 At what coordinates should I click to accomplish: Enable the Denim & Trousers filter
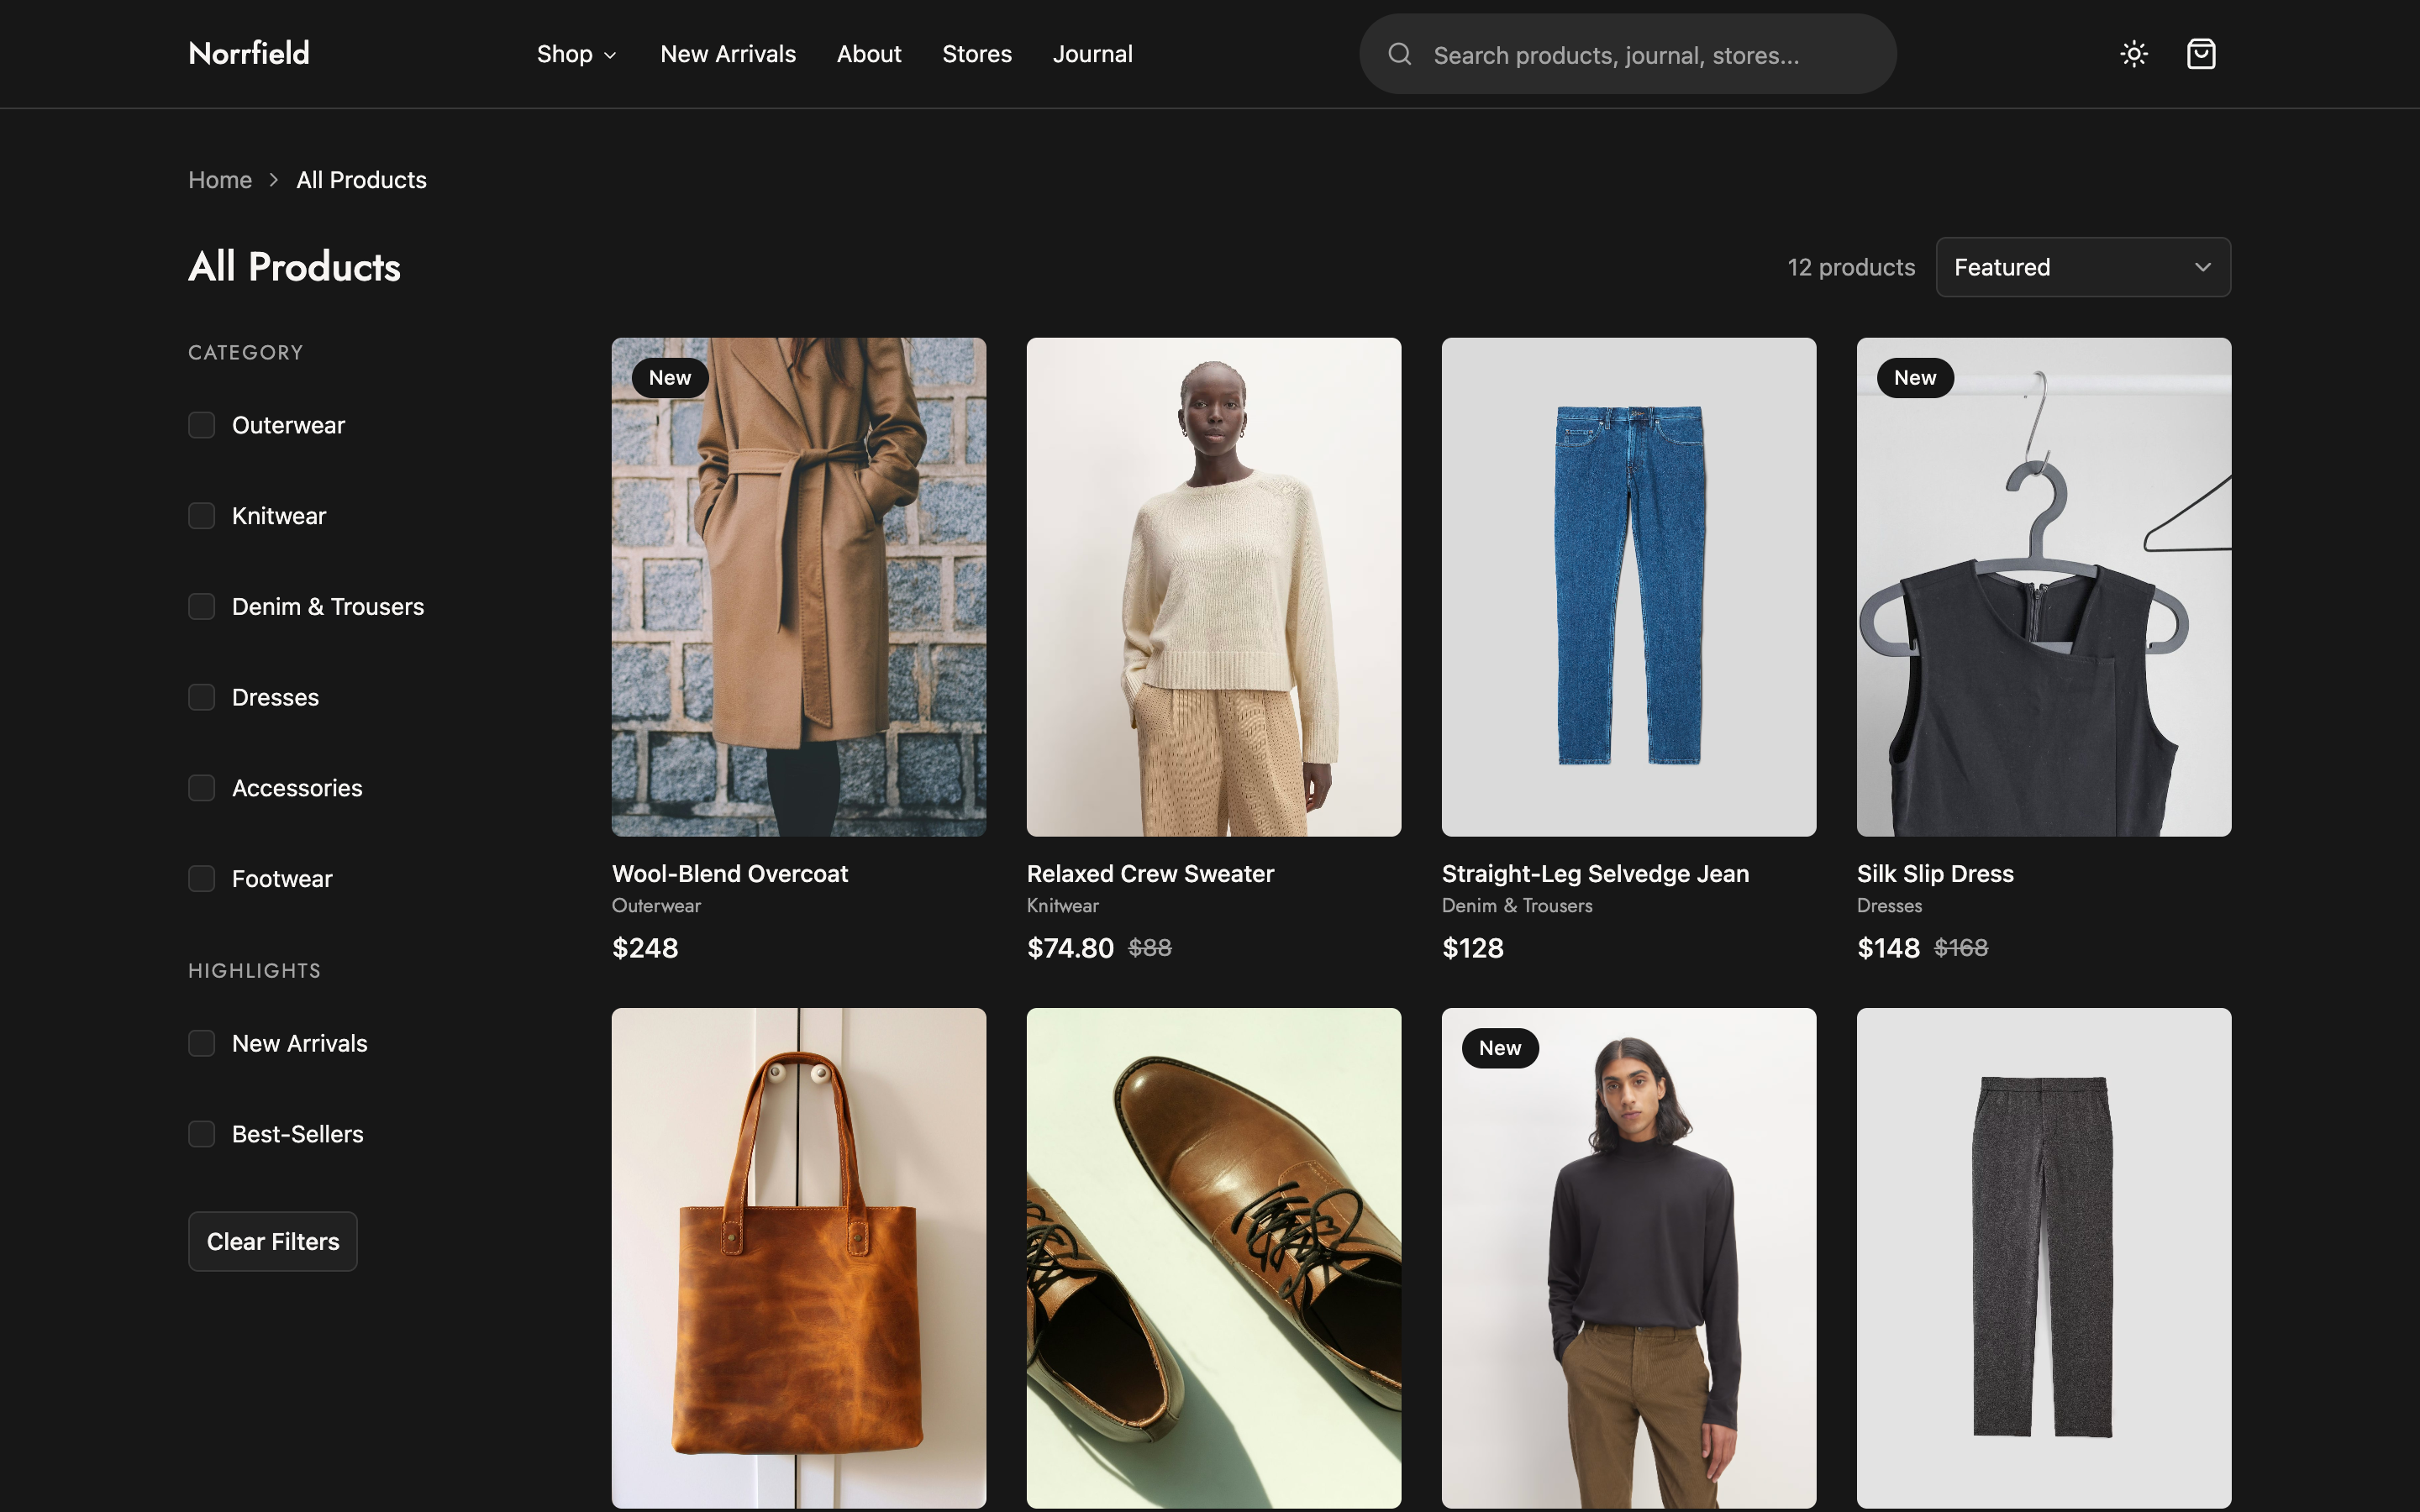point(201,607)
